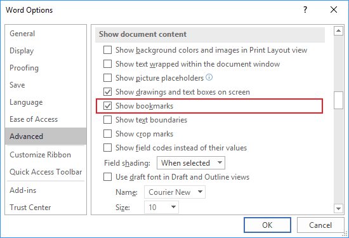Open the Trust Center category
This screenshot has height=238, width=349.
click(x=46, y=208)
